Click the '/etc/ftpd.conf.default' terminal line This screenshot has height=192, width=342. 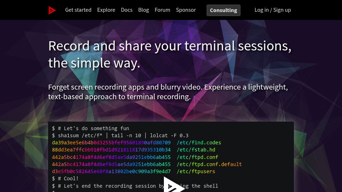(147, 164)
